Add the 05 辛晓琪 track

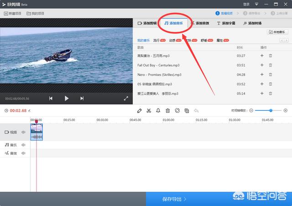click(262, 84)
